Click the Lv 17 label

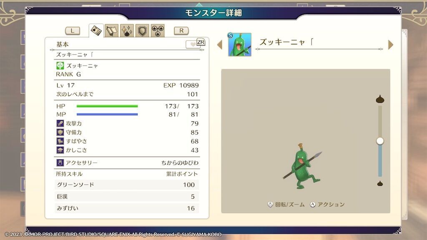click(x=65, y=85)
